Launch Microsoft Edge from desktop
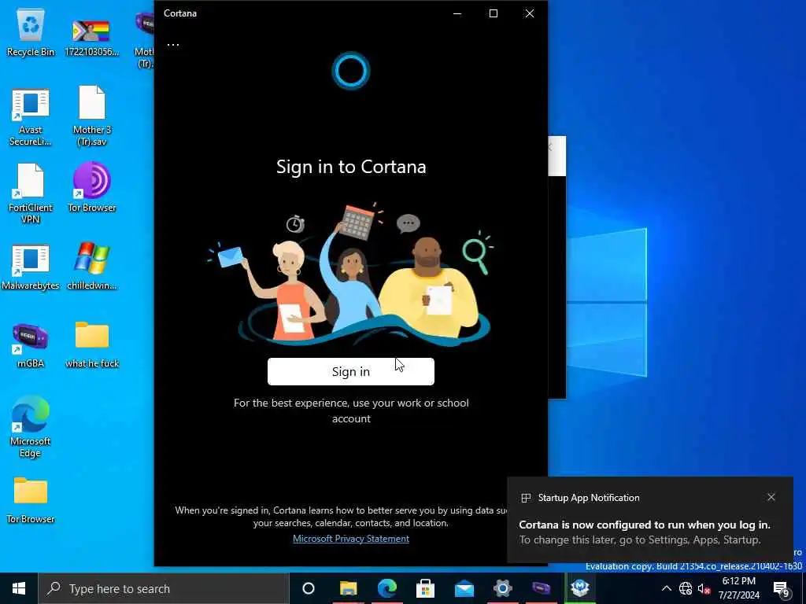This screenshot has width=806, height=604. point(31,426)
